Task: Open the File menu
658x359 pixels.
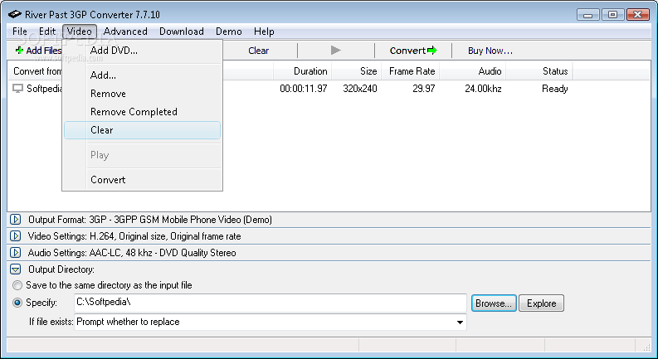Action: (20, 32)
